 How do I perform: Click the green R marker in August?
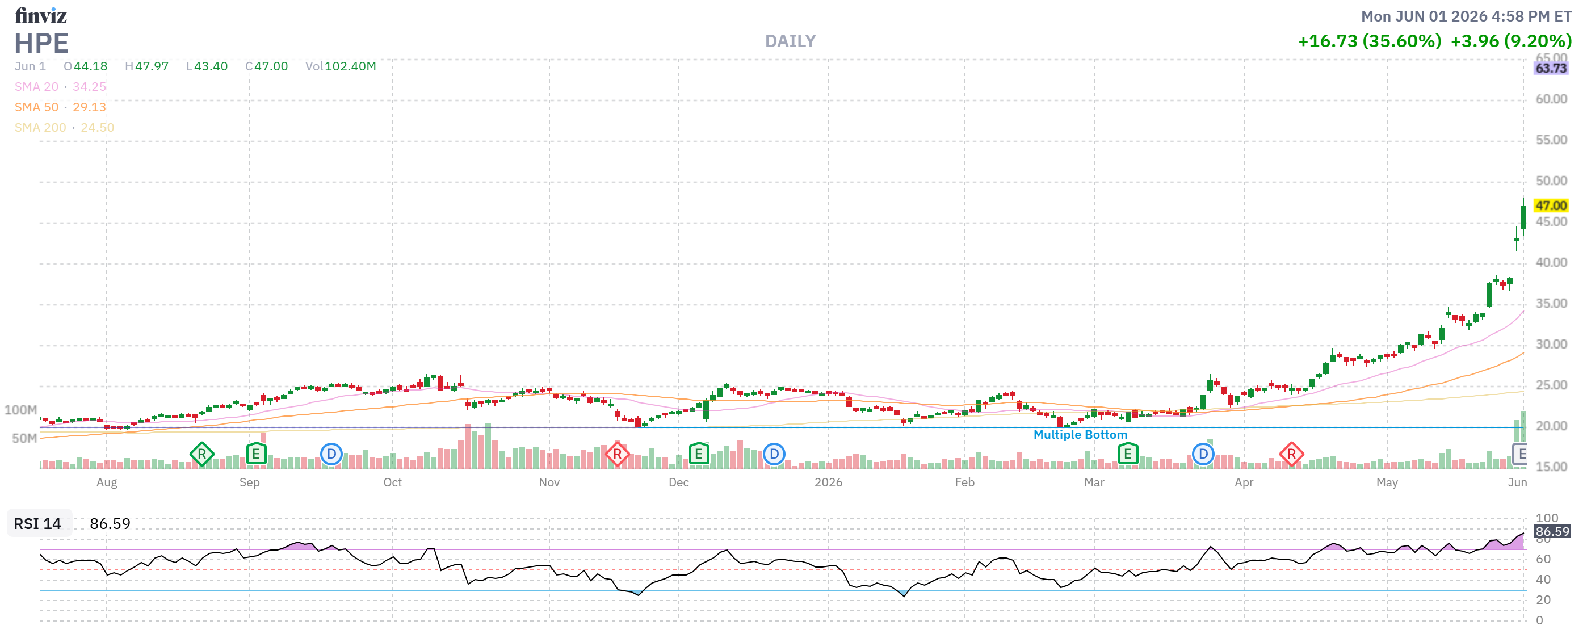pos(201,455)
